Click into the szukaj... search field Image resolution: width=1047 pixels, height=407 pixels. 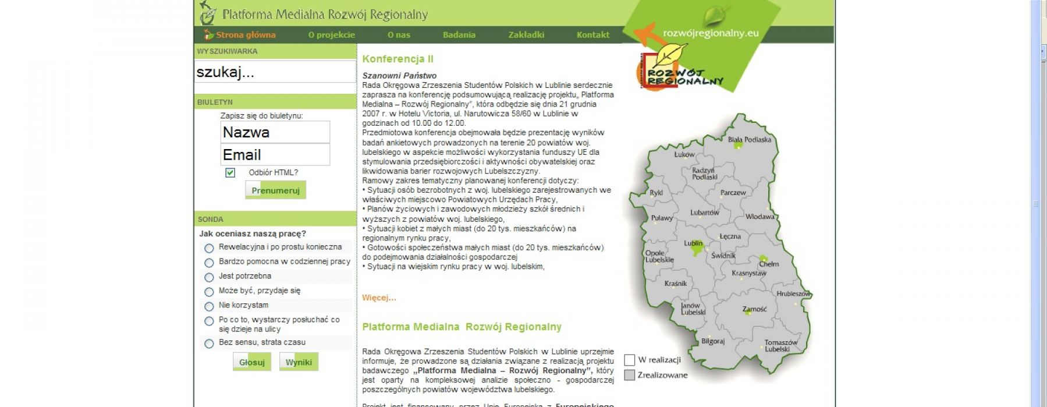coord(275,72)
